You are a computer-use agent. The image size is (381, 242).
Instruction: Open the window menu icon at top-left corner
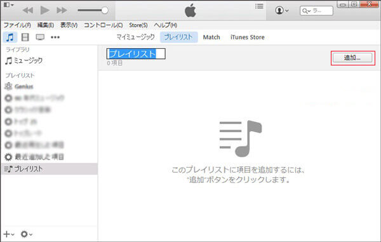click(x=9, y=4)
